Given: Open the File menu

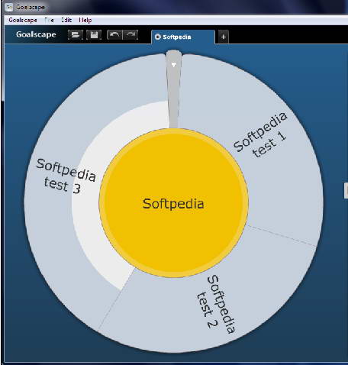Looking at the screenshot, I should [x=49, y=20].
